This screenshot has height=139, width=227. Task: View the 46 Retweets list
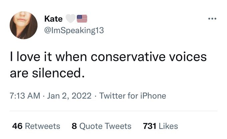tap(36, 126)
